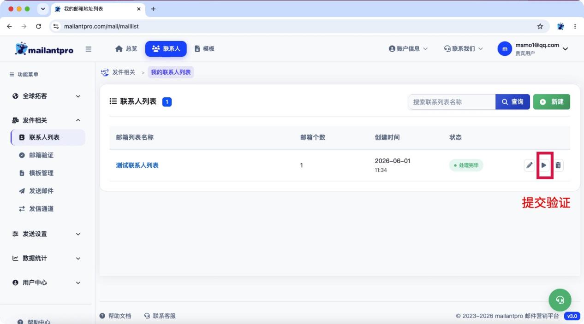Open the 测试联系人列表 link

click(x=137, y=165)
